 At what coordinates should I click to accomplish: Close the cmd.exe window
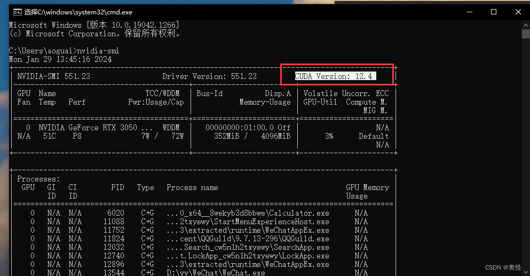tap(518, 12)
